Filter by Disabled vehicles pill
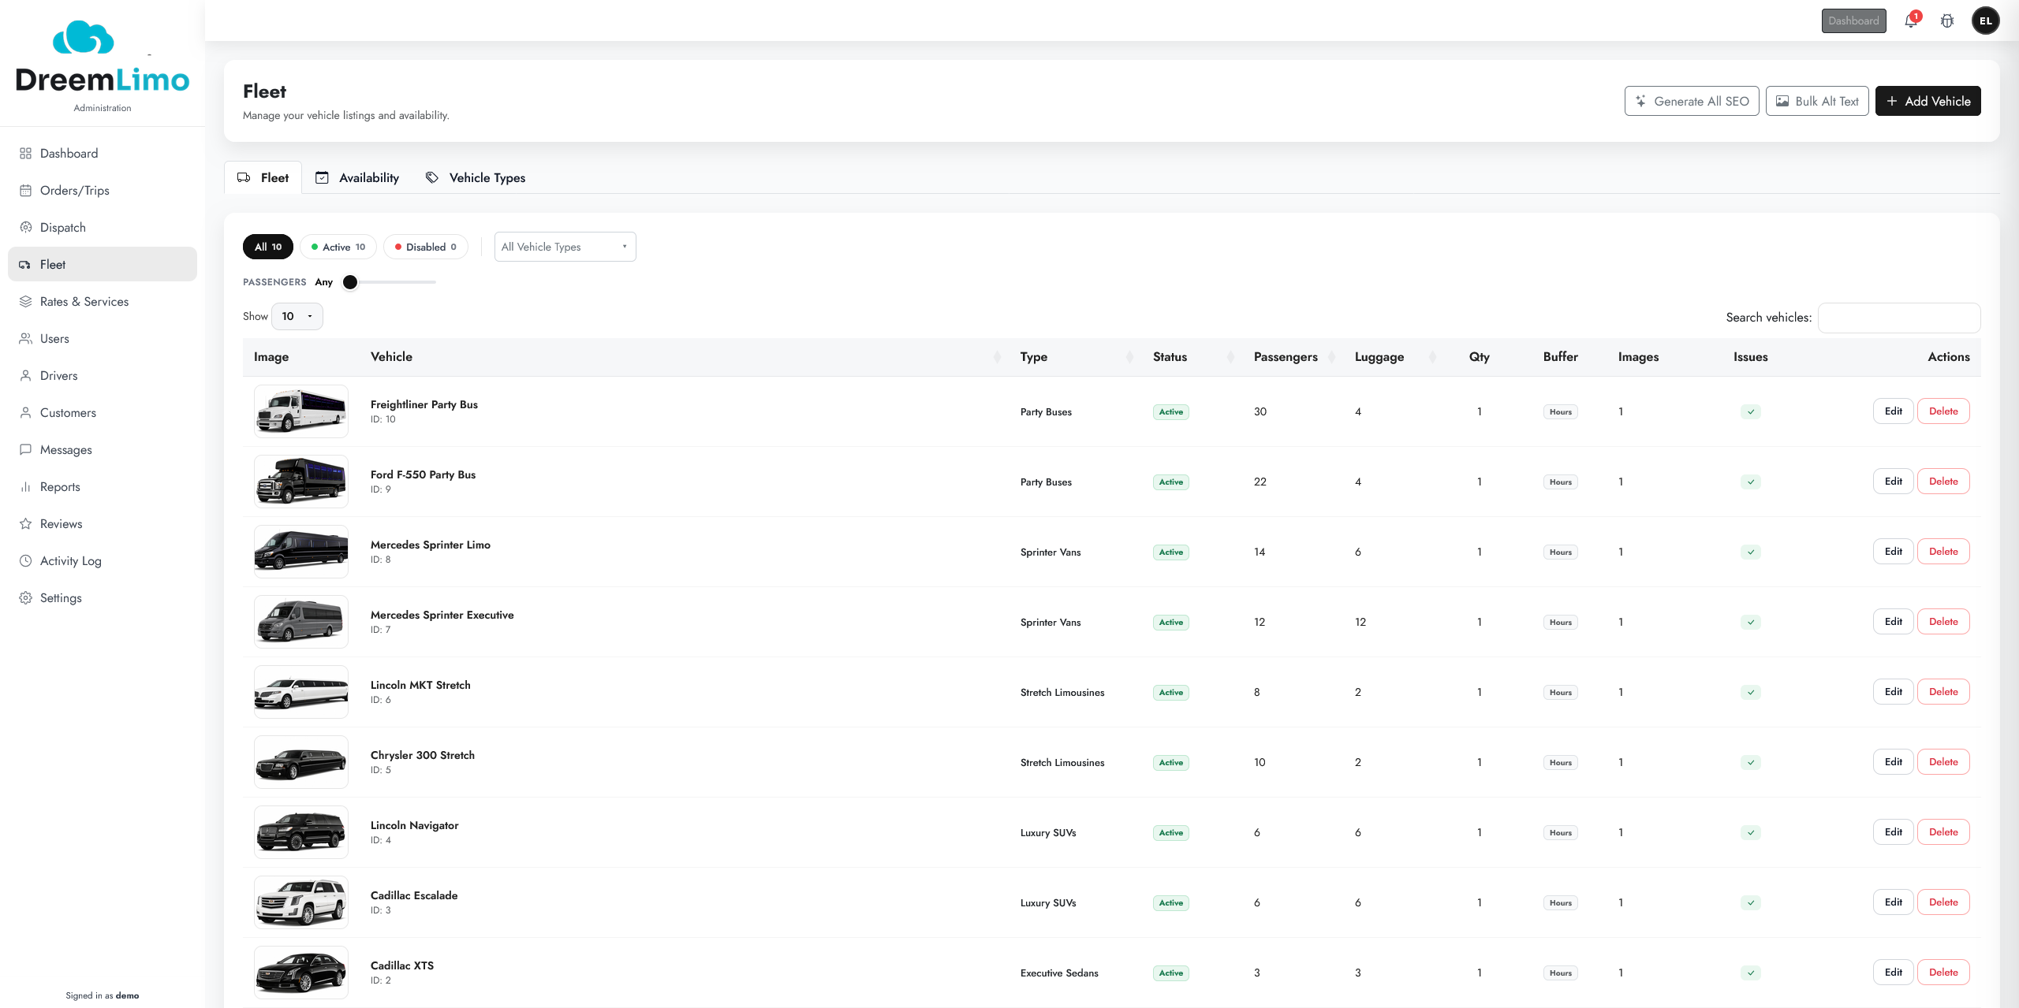 (x=426, y=247)
